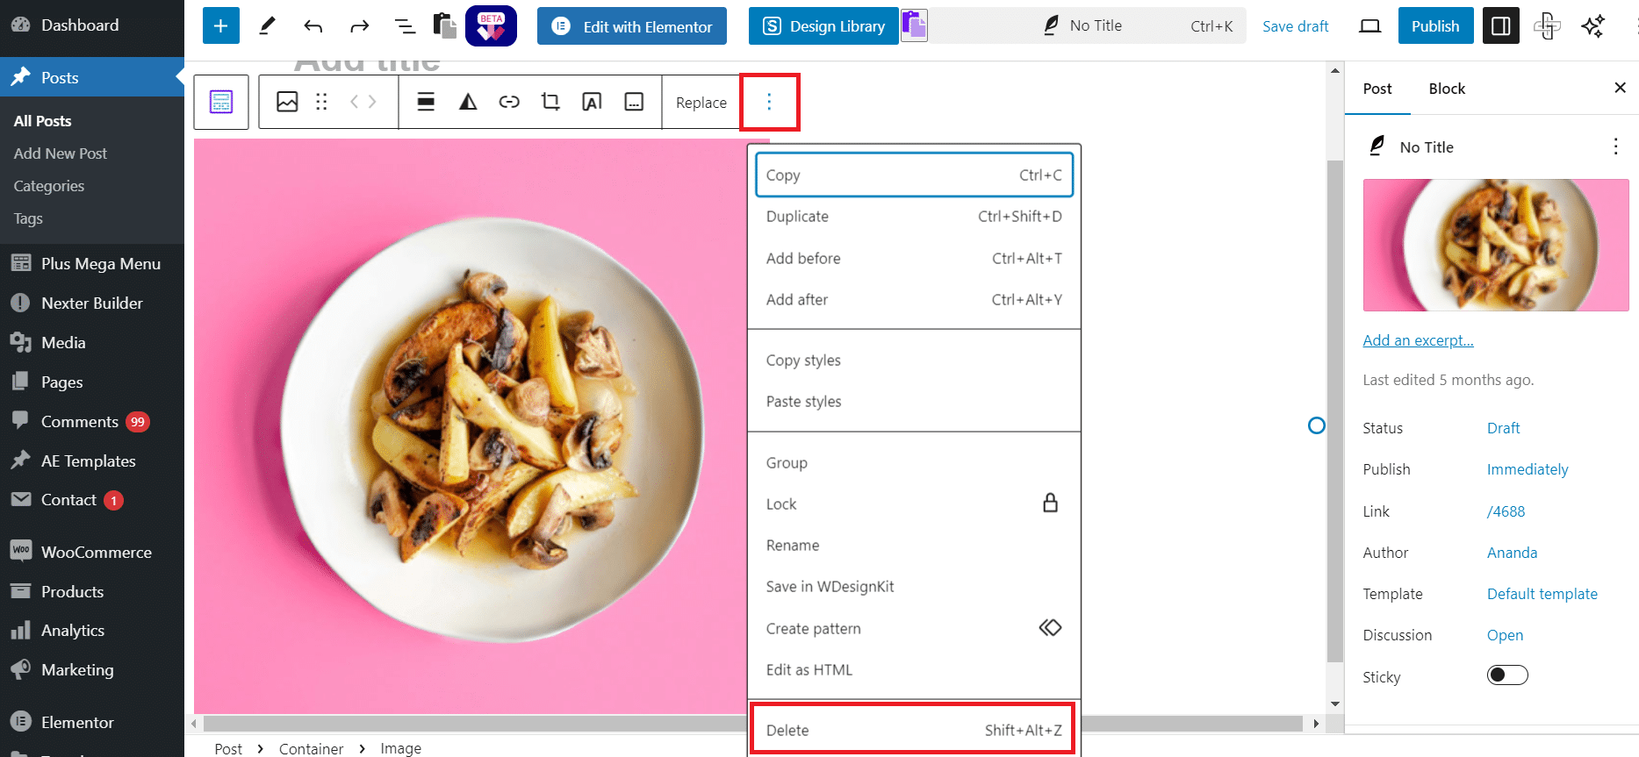Toggle the Settings sidebar panel icon
1639x757 pixels.
pos(1501,26)
